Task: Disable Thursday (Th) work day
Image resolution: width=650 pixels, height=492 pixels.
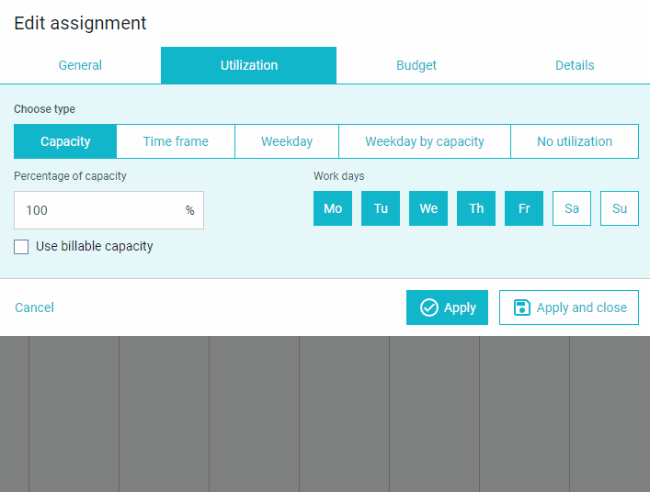Action: 476,208
